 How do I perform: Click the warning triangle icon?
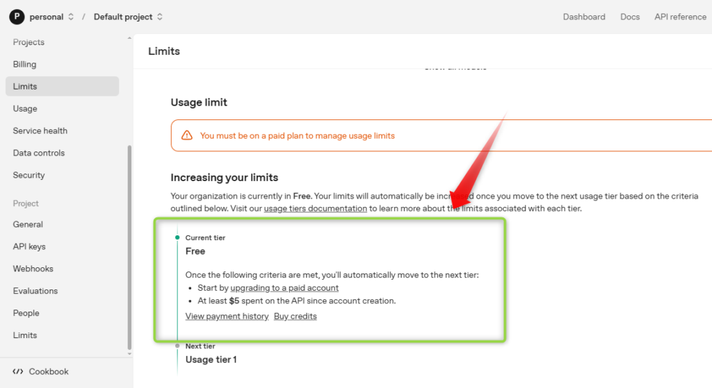point(186,135)
